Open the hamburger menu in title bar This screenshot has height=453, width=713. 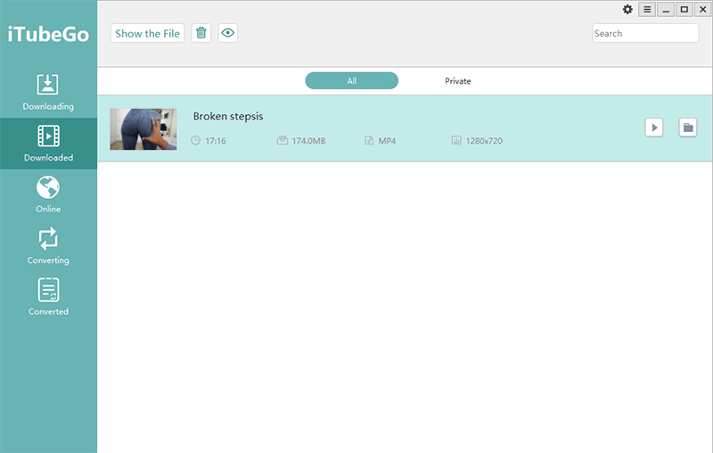click(647, 10)
